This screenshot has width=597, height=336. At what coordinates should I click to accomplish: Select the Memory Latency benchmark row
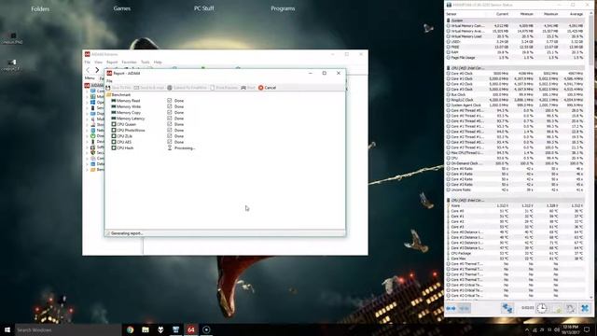point(128,119)
